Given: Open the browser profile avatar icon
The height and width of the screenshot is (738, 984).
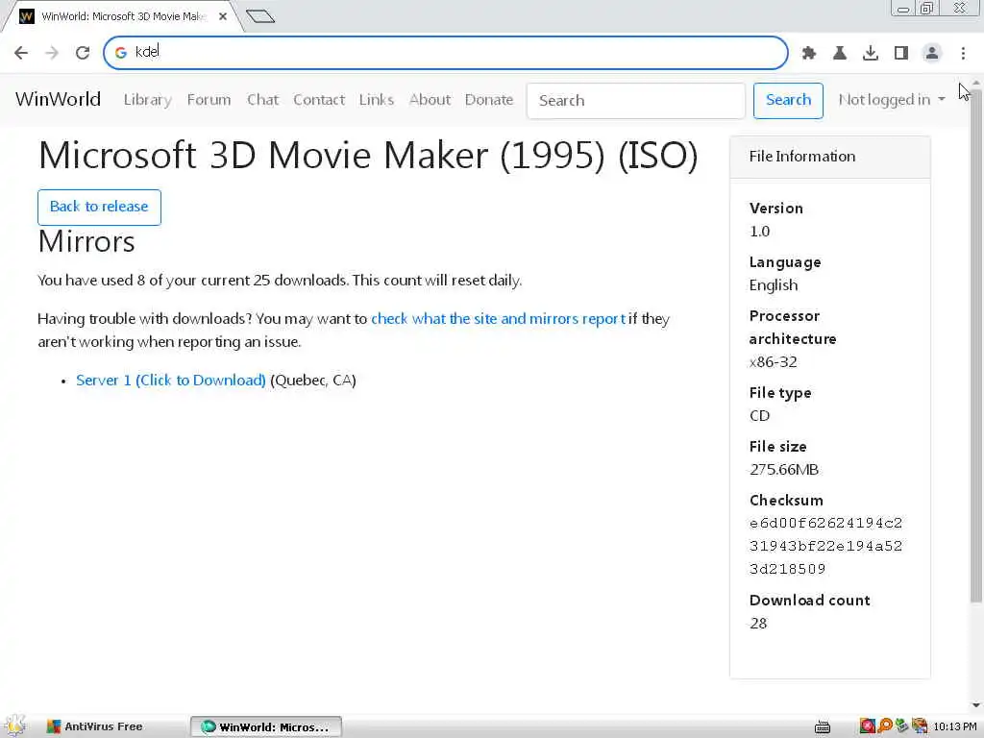Looking at the screenshot, I should click(x=932, y=53).
